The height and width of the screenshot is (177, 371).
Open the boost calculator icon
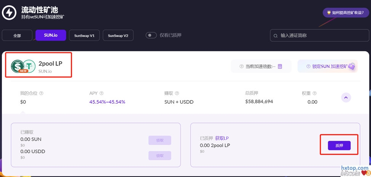280,66
